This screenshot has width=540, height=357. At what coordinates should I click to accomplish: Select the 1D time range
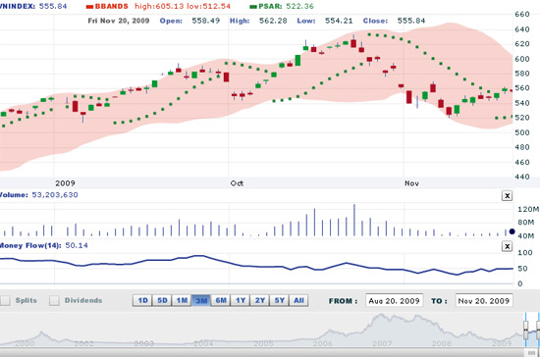point(142,300)
